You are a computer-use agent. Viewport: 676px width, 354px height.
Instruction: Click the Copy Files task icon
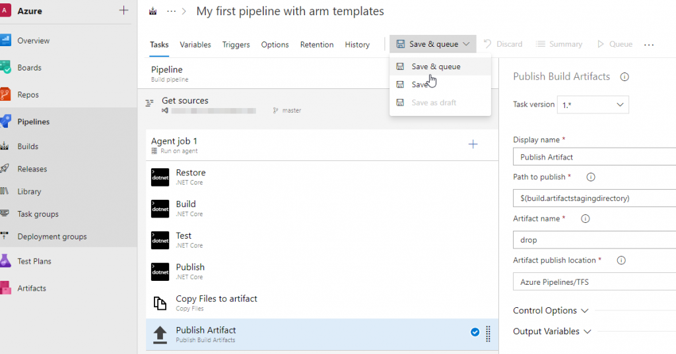pos(160,303)
